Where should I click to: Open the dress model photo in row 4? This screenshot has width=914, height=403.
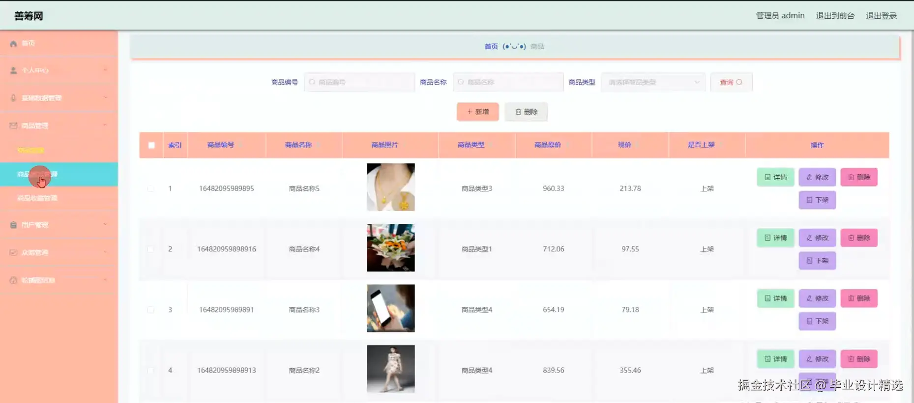(x=391, y=369)
